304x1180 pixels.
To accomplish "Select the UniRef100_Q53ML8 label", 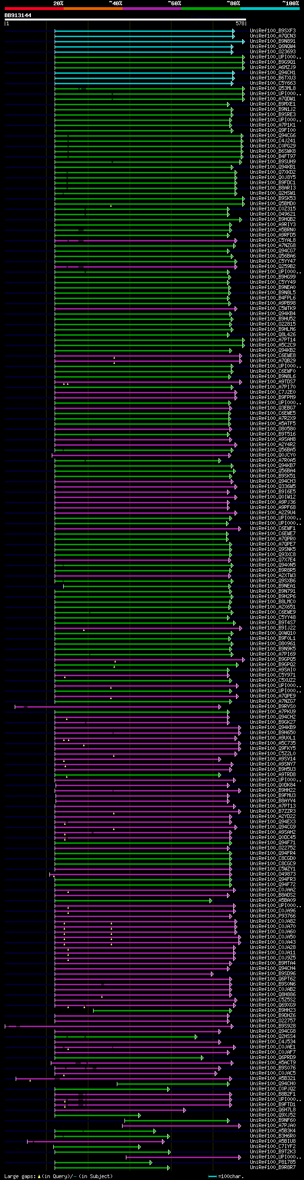I will 273,89.
